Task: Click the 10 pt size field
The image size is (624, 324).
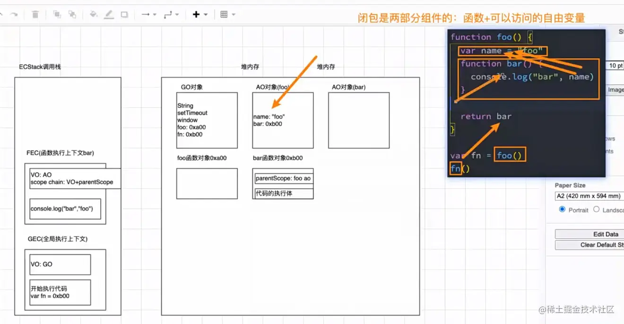Action: (x=615, y=66)
